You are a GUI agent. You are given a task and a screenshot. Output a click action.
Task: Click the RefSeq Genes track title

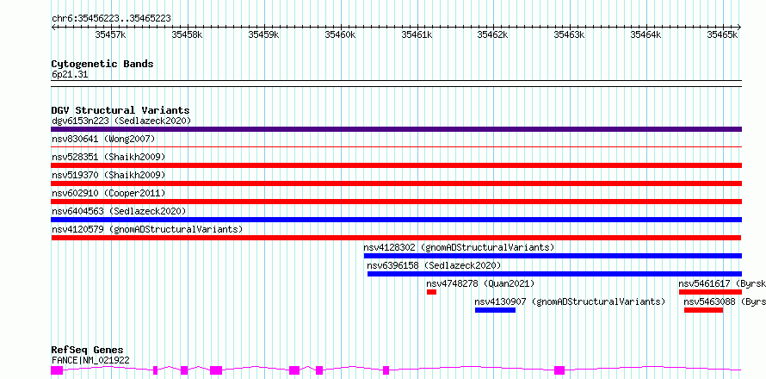pyautogui.click(x=88, y=351)
